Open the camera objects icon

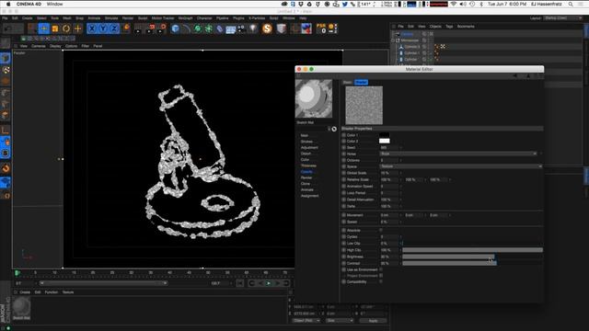coord(241,29)
